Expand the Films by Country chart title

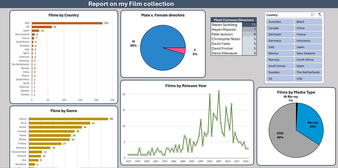pos(63,15)
